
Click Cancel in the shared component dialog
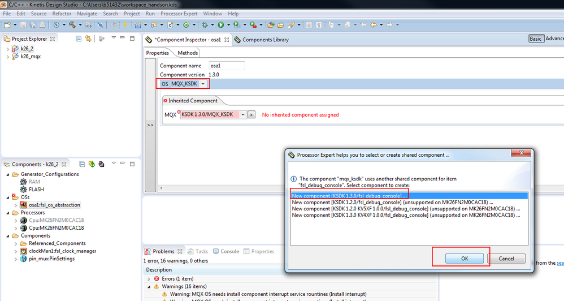pos(506,259)
